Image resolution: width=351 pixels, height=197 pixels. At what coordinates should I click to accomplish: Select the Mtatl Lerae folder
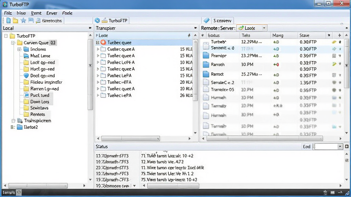(x=40, y=56)
